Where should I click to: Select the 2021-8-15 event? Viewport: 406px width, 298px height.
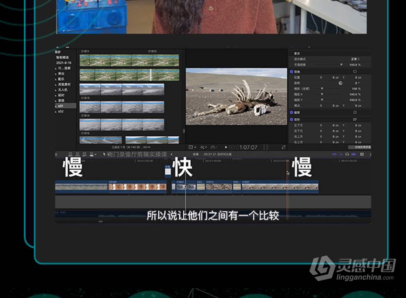(x=64, y=63)
